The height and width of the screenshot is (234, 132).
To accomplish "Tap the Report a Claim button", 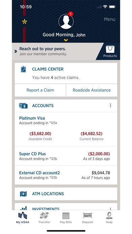I will 40,90.
